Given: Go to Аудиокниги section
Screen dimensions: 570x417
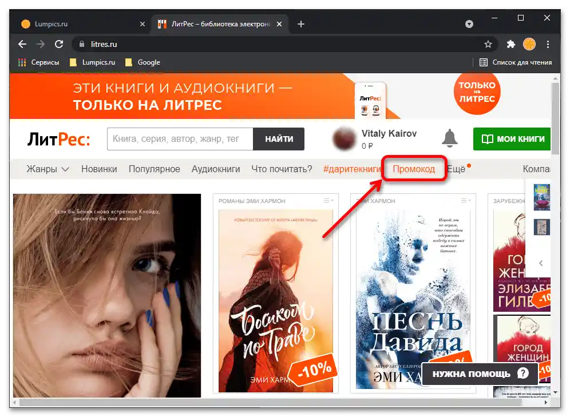Looking at the screenshot, I should click(x=216, y=169).
